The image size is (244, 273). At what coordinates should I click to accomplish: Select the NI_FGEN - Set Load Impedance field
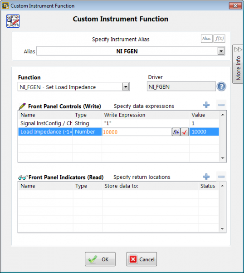click(73, 87)
